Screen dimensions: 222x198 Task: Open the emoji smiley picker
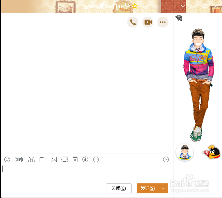click(x=7, y=159)
